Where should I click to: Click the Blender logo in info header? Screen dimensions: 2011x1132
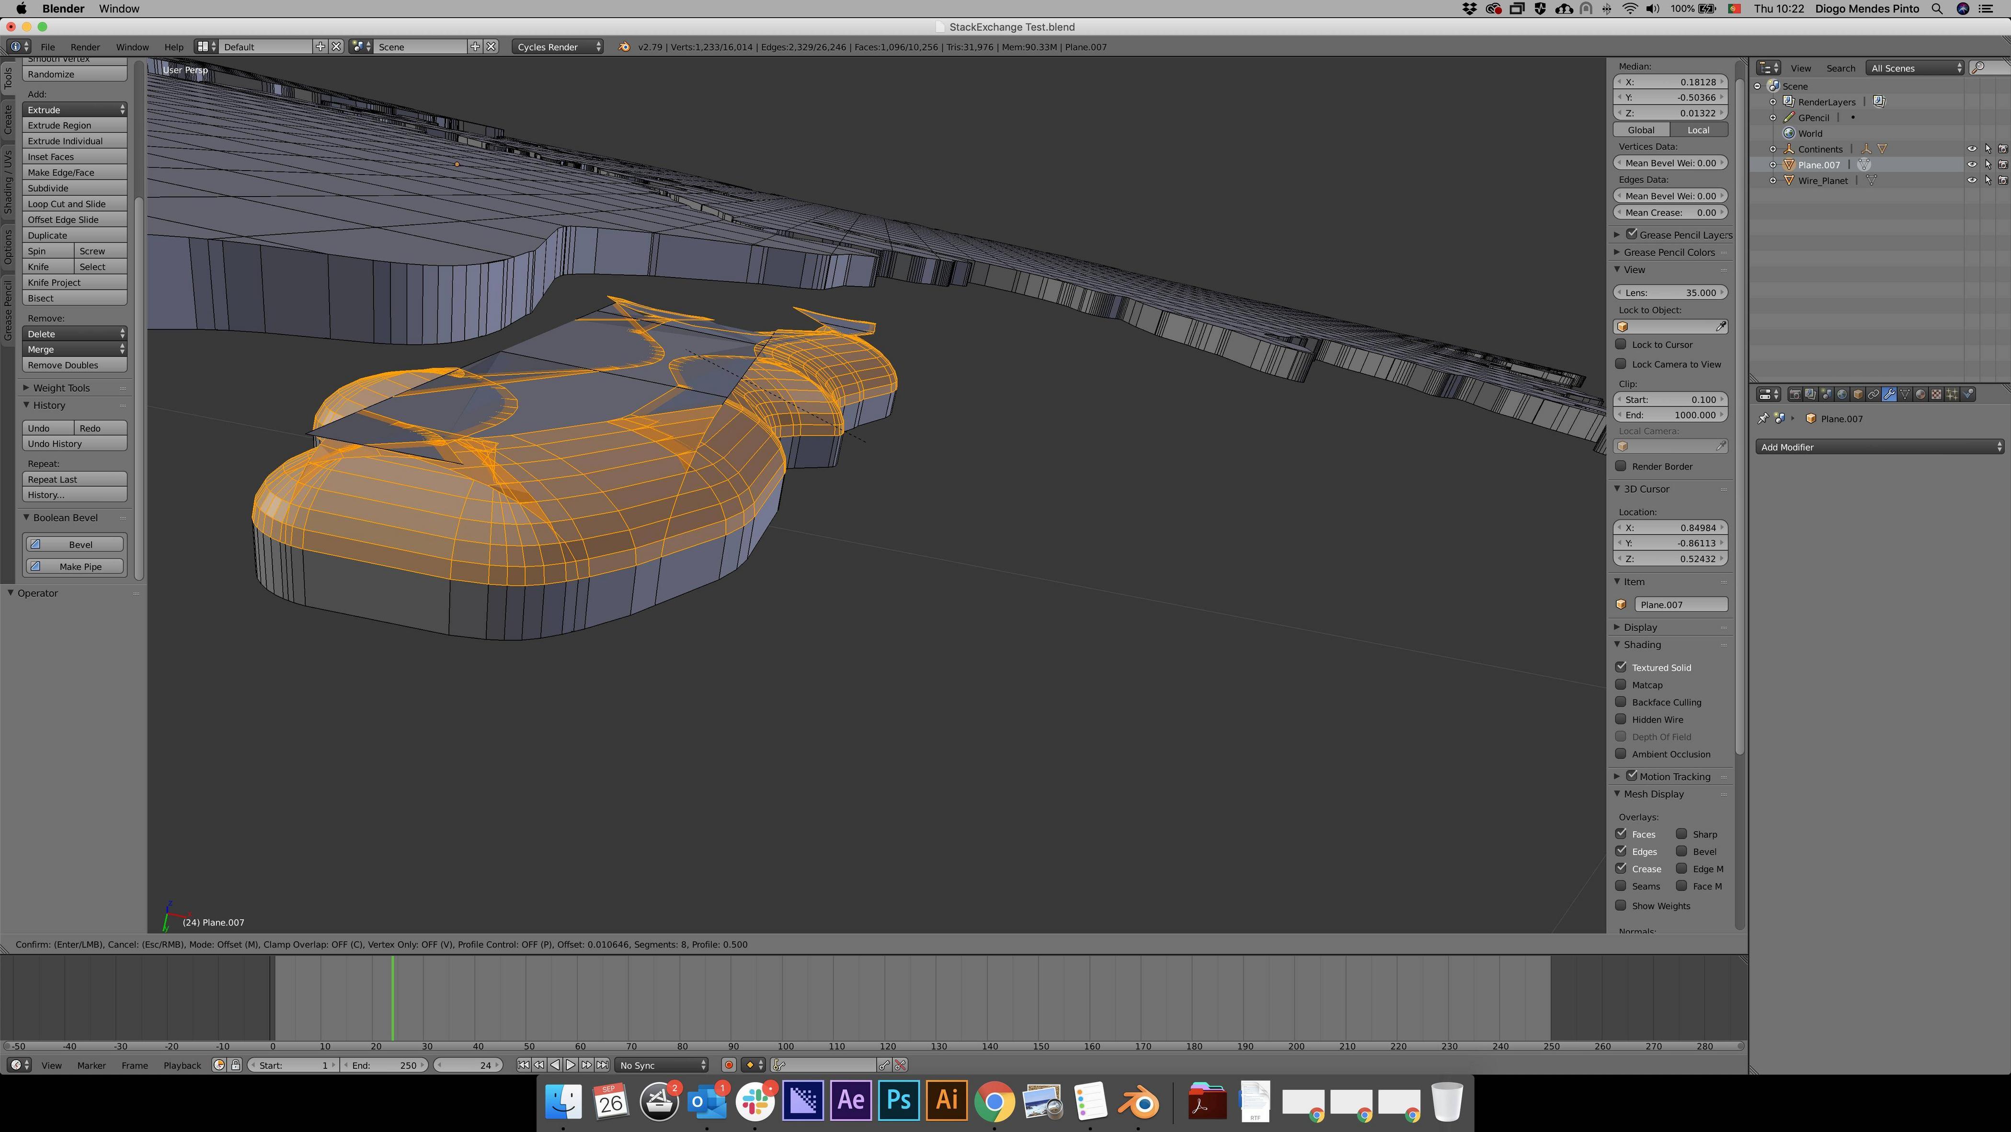[x=624, y=47]
